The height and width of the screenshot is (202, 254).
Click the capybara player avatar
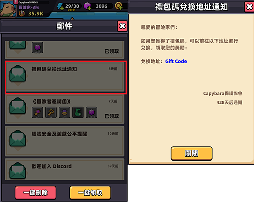point(8,9)
